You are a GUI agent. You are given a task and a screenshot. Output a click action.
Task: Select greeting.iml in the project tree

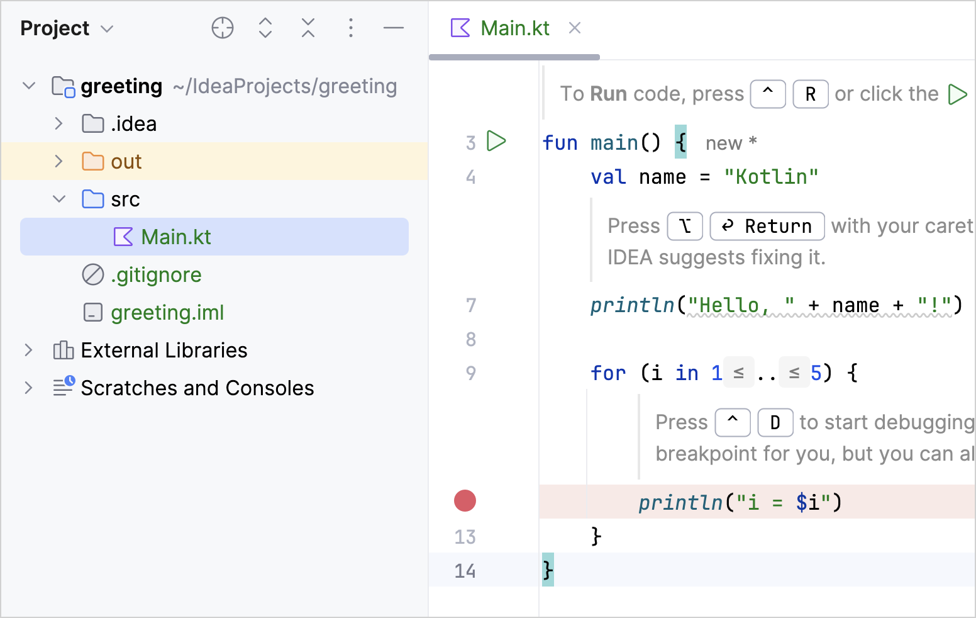[x=167, y=313]
